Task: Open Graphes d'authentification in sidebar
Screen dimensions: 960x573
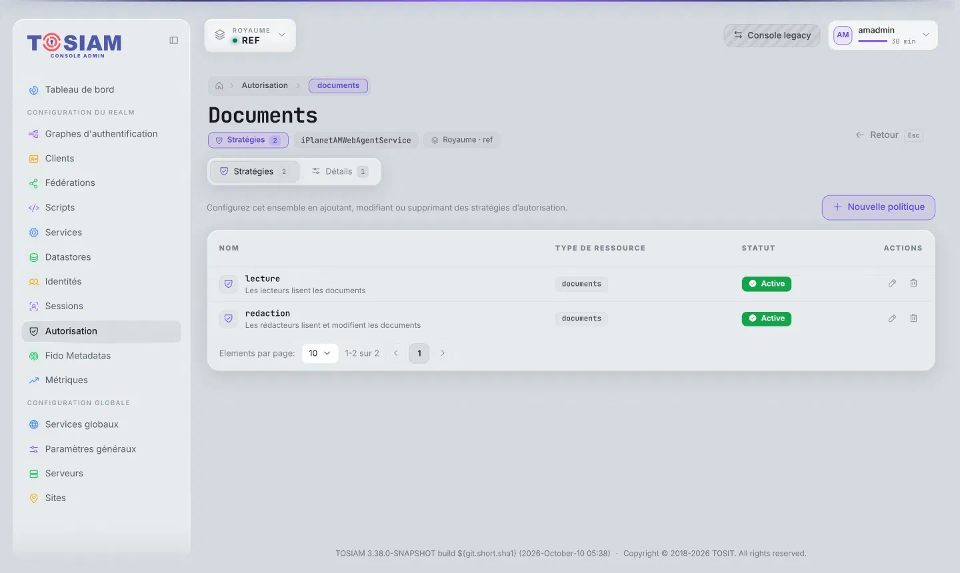Action: [x=101, y=134]
